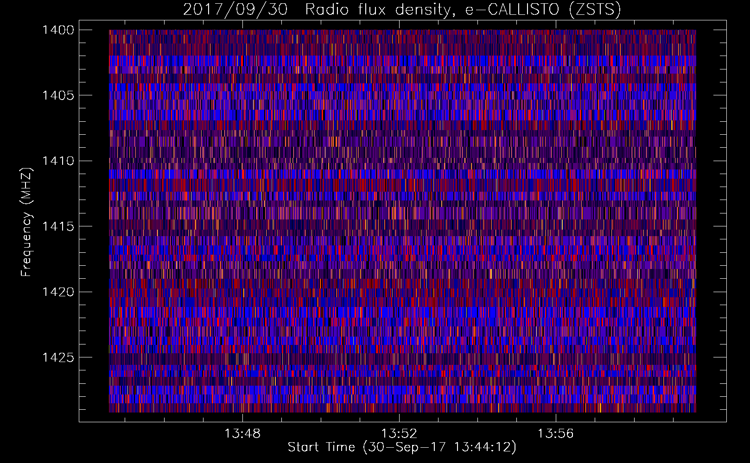The image size is (750, 463).
Task: Click the 13:56 time axis label
Action: [x=555, y=434]
